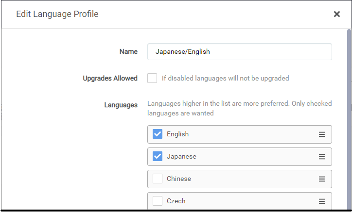Click the Japanese language label
The image size is (352, 212).
click(181, 156)
